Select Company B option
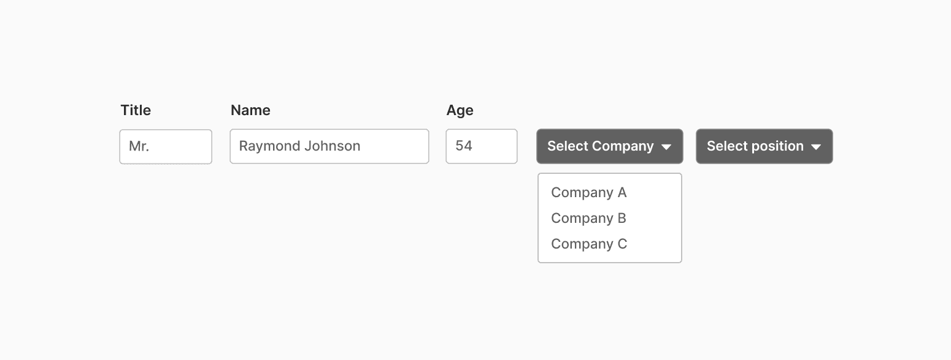The height and width of the screenshot is (360, 951). click(589, 218)
